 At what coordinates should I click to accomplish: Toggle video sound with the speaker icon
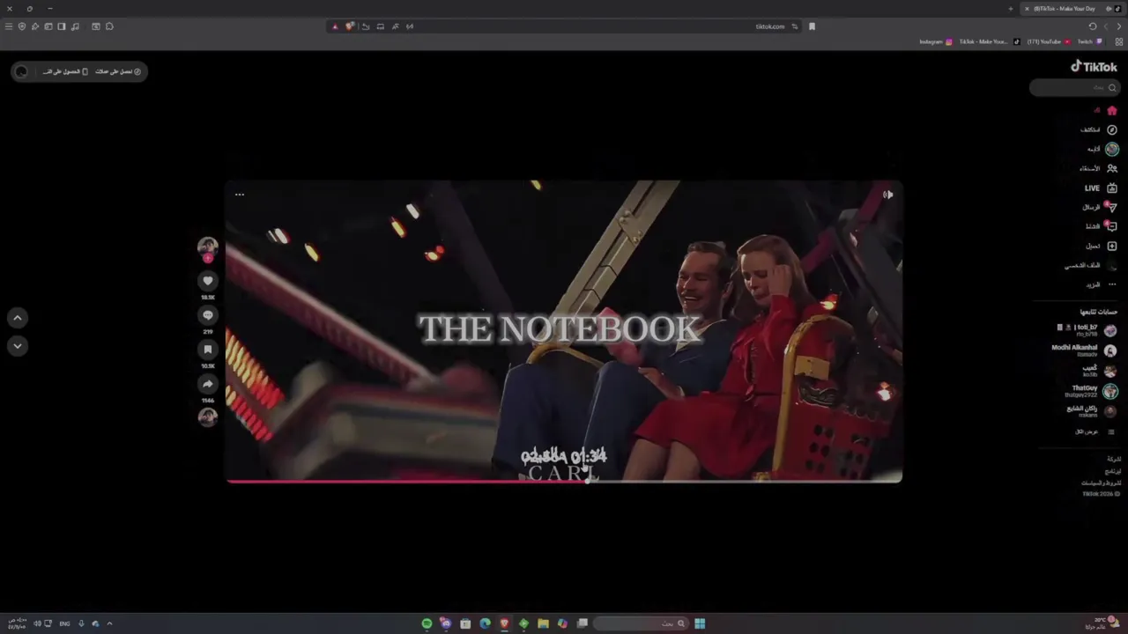[x=887, y=195]
